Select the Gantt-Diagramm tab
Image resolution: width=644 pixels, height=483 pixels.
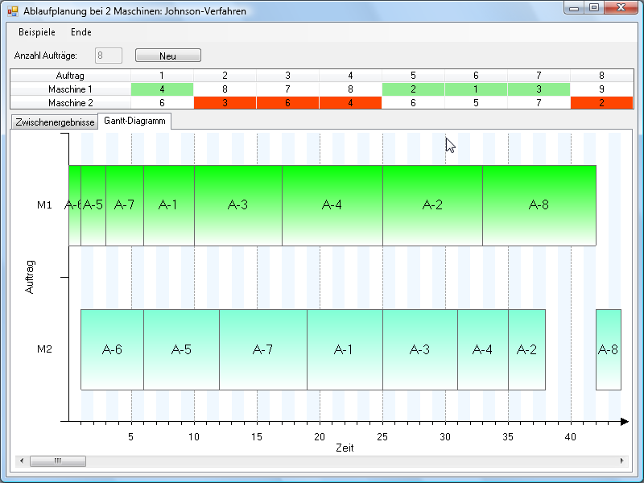(135, 121)
